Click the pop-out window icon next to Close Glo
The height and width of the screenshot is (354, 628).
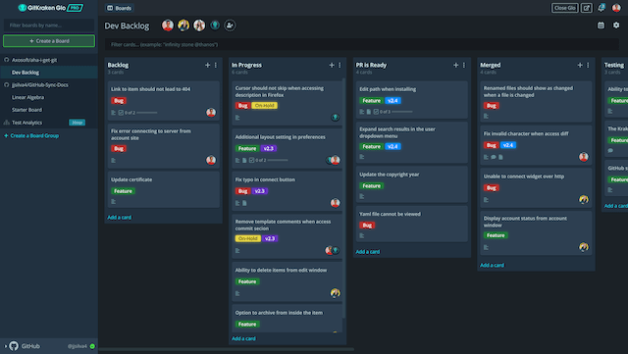click(587, 8)
